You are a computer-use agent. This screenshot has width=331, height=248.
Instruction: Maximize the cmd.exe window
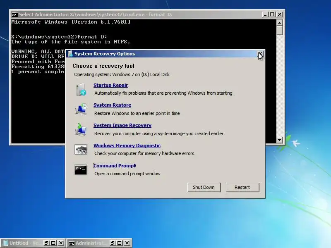pos(272,14)
